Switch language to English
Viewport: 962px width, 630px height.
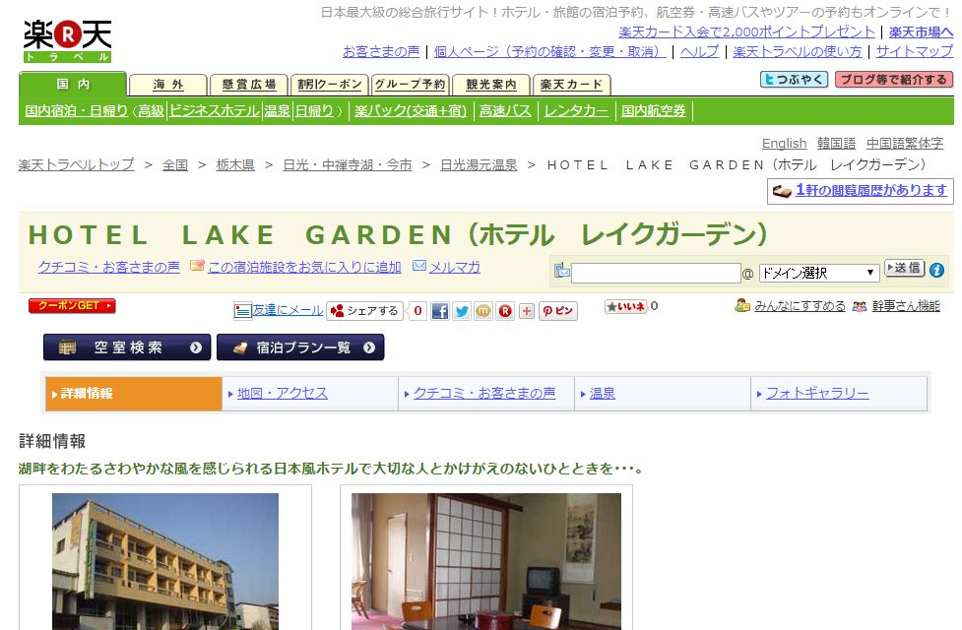784,144
